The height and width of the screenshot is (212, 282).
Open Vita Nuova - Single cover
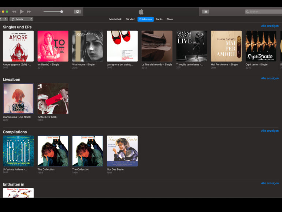tap(88, 46)
